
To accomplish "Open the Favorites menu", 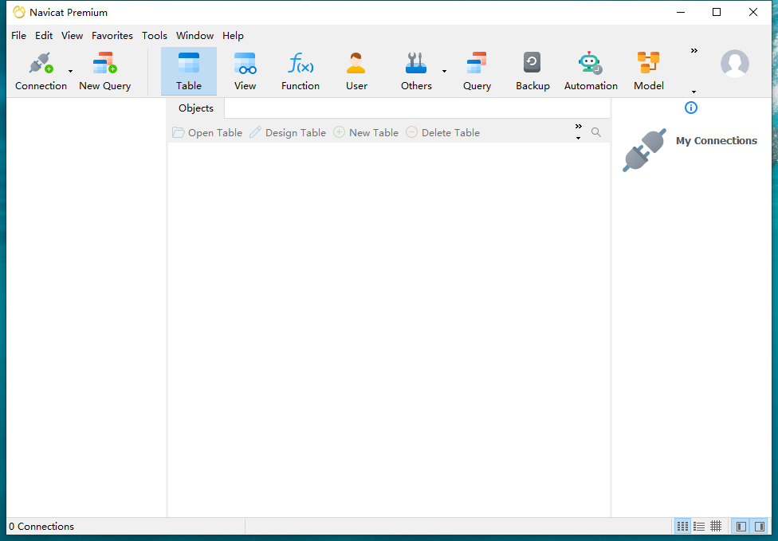I will tap(112, 36).
